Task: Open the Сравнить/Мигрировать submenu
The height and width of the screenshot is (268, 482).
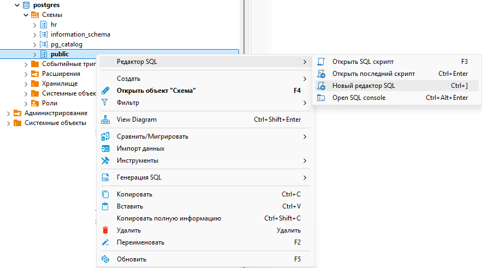Action: [205, 136]
